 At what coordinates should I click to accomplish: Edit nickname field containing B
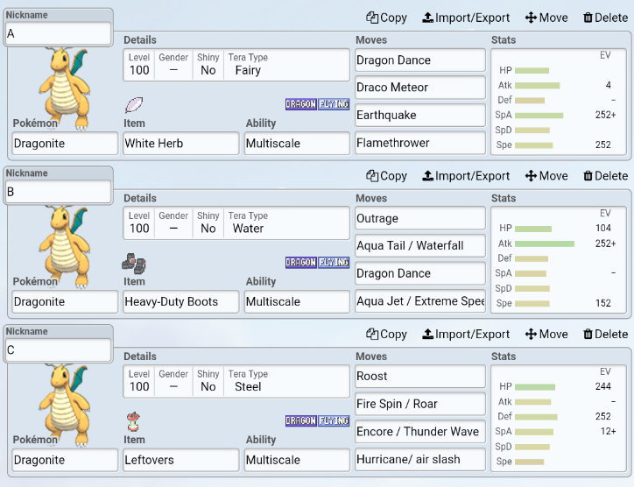58,191
